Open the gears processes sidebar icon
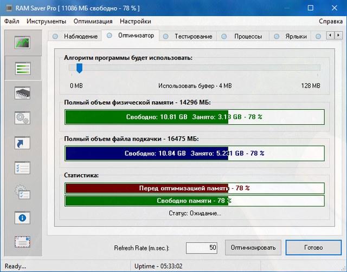The width and height of the screenshot is (347, 272). pos(23,118)
